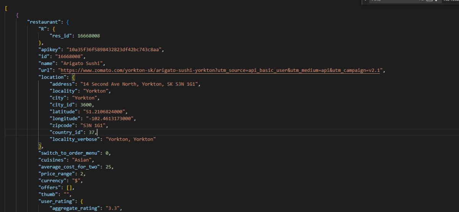The height and width of the screenshot is (212, 459).
Task: Click the "country_id" key
Action: click(x=66, y=132)
